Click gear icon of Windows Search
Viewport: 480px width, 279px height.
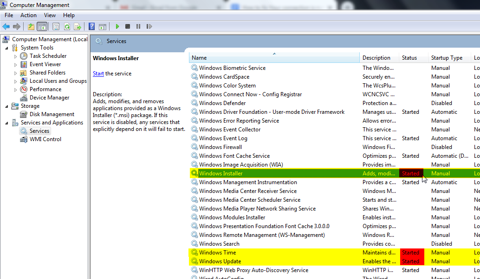coord(194,243)
